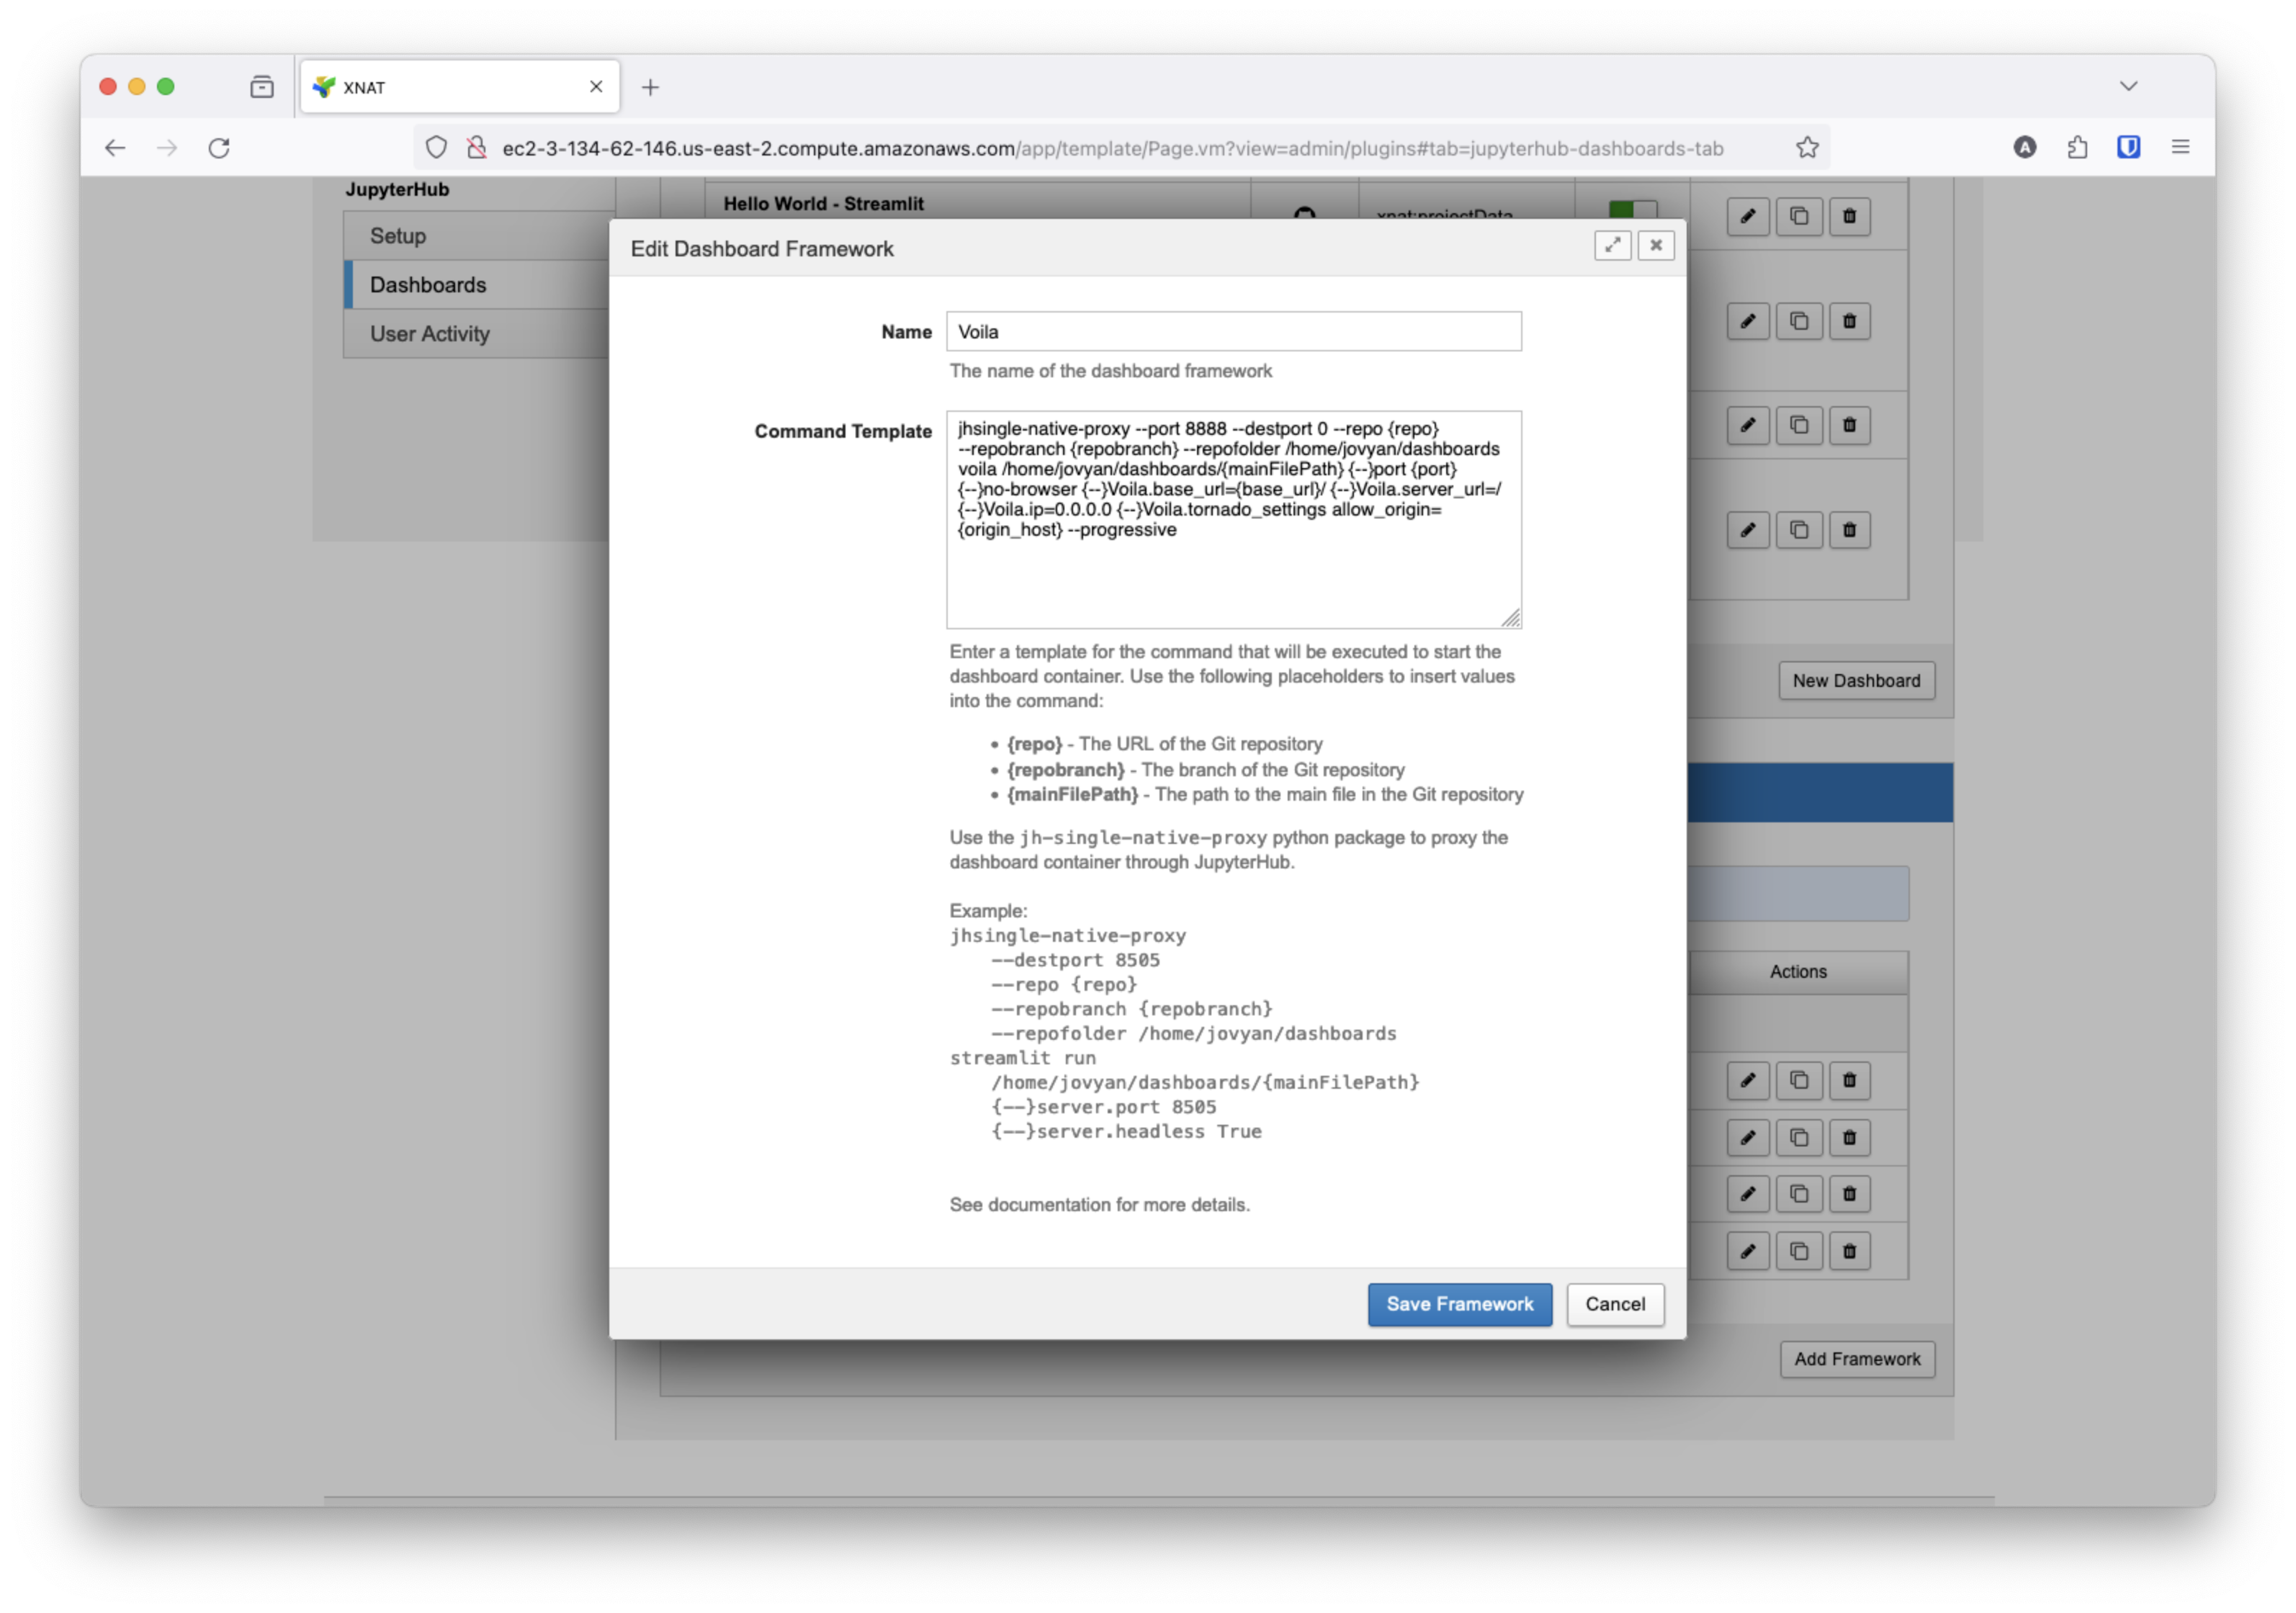Close the Edit Dashboard Framework dialog

coord(1656,246)
